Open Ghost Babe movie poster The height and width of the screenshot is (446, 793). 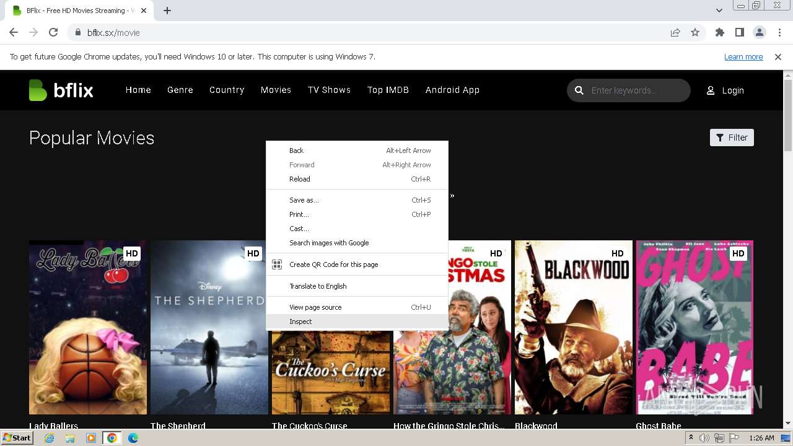click(694, 328)
